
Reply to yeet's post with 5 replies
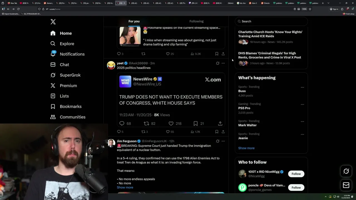pos(120,132)
